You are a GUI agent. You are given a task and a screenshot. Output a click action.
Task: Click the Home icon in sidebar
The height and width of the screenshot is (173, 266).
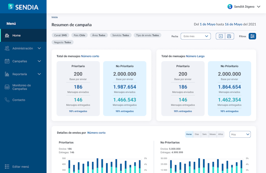click(x=7, y=36)
